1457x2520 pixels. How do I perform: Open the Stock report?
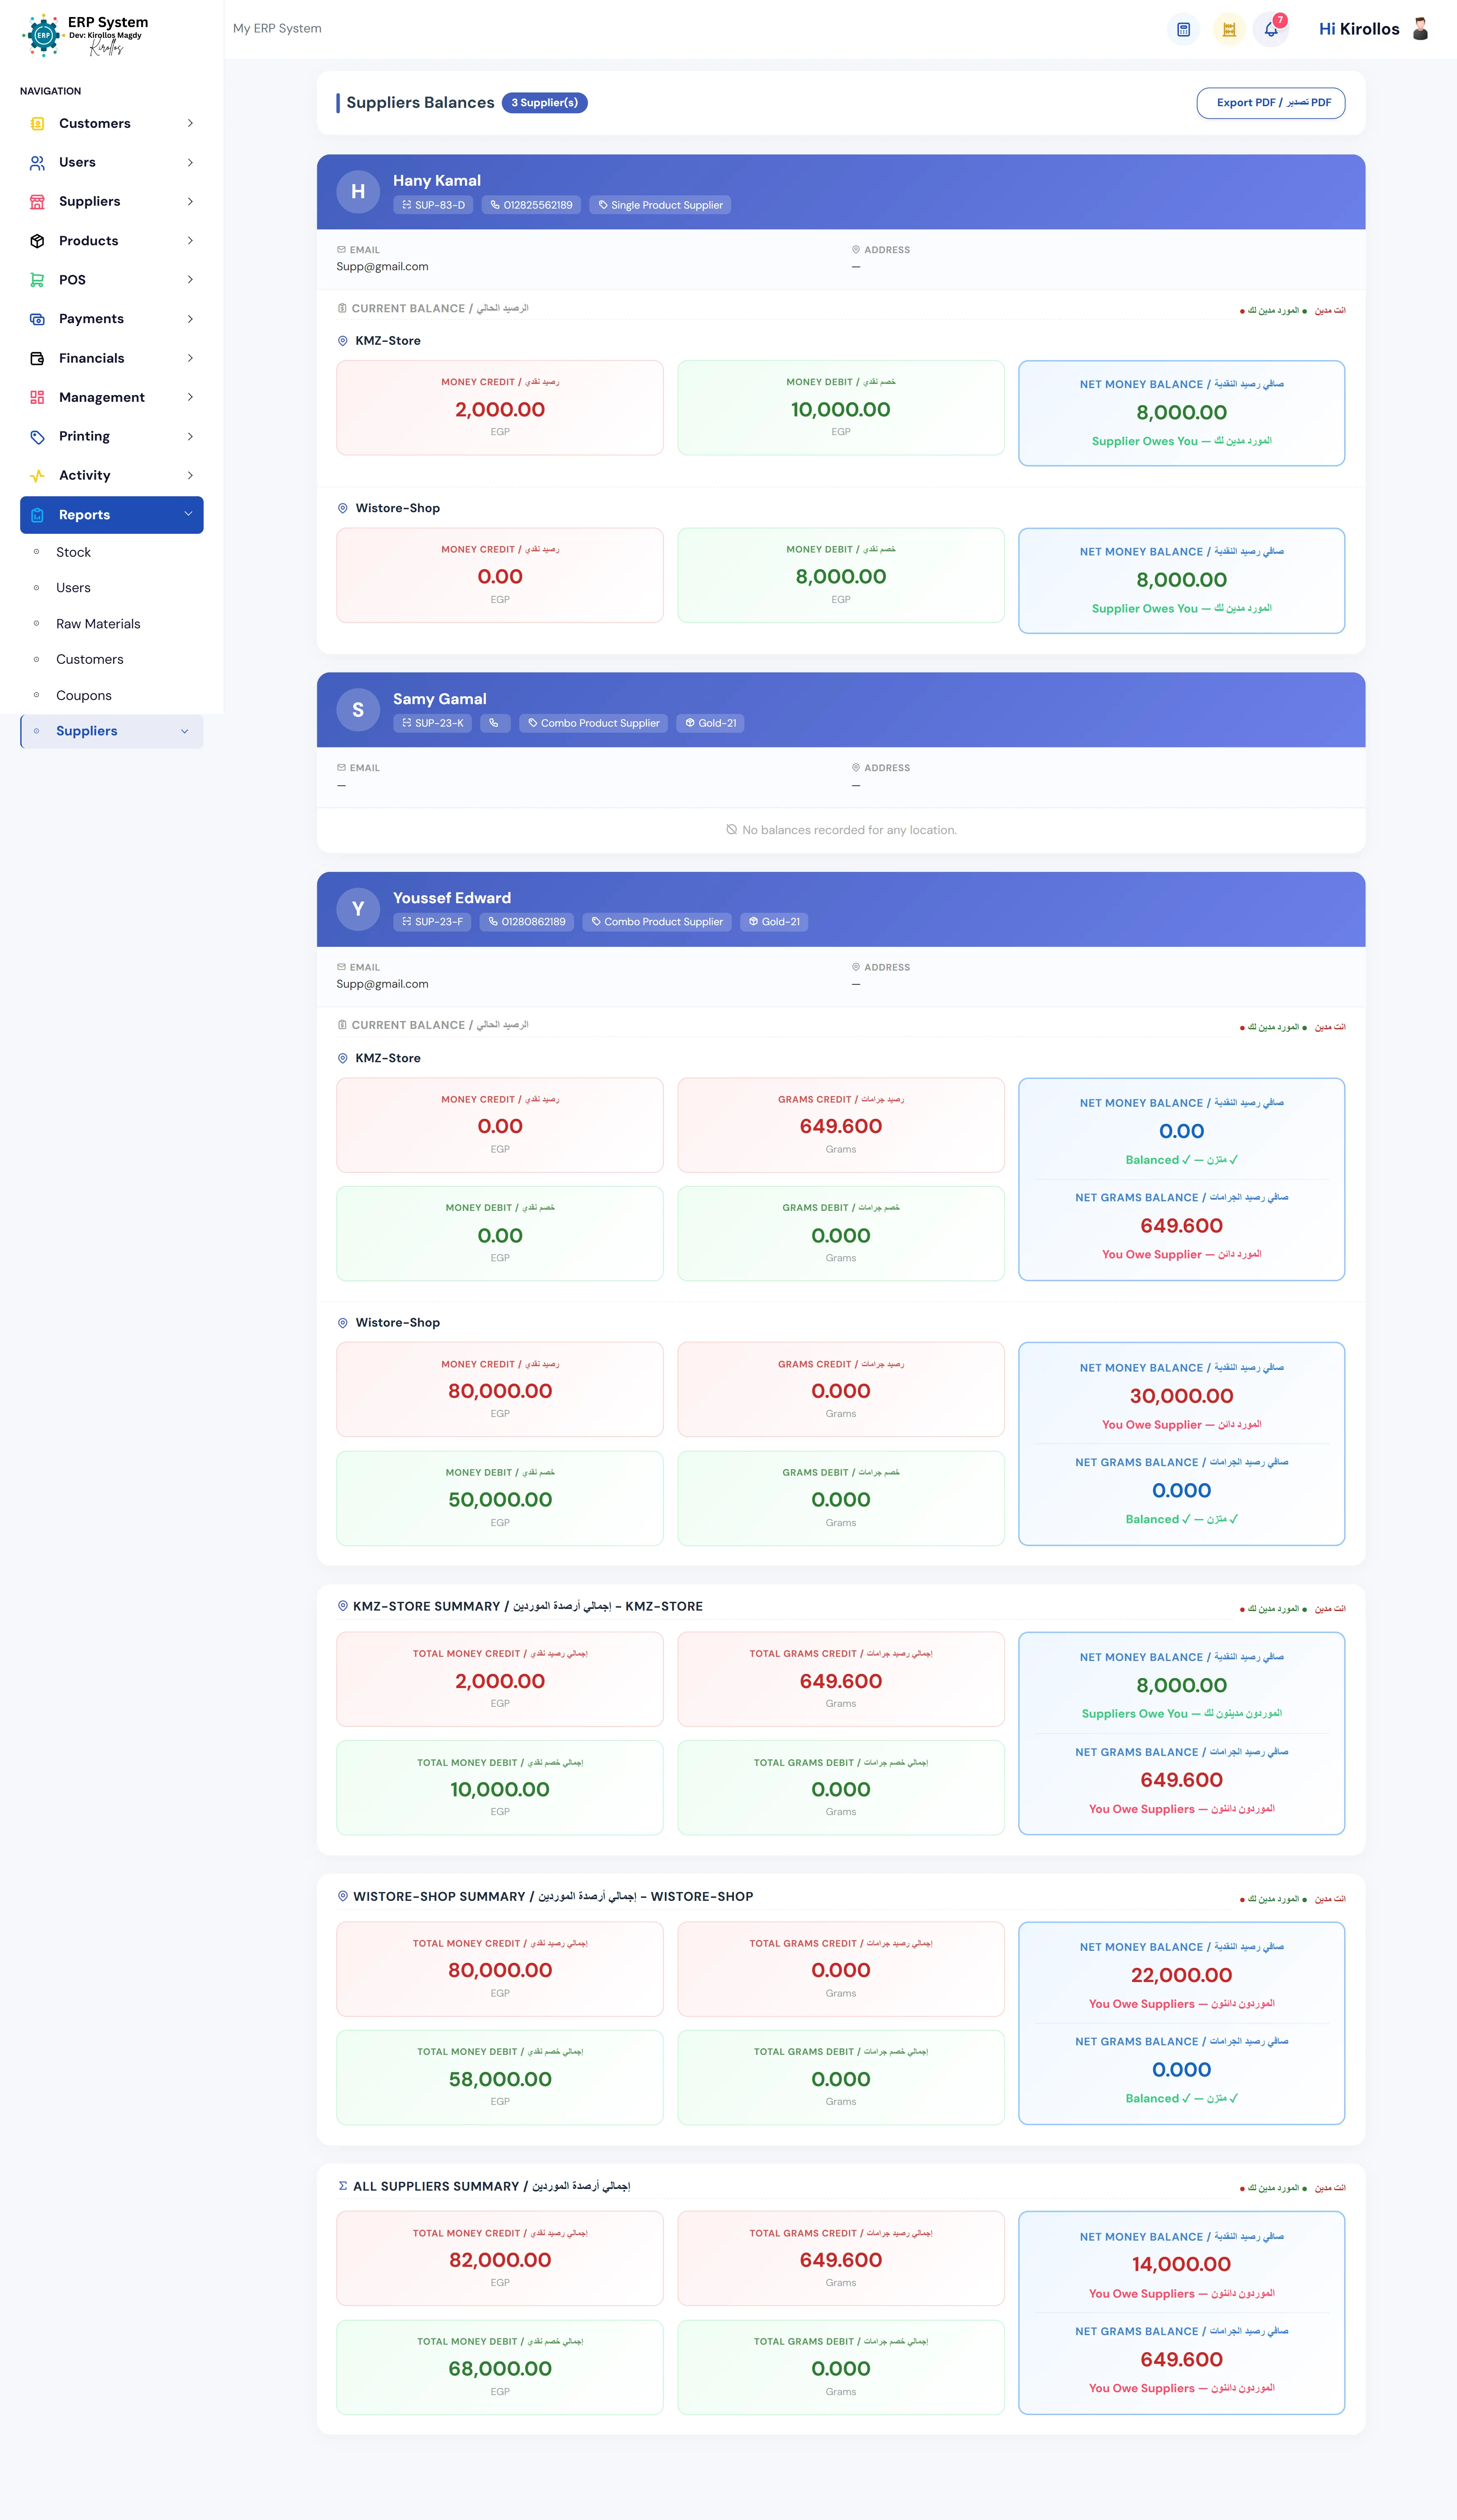click(x=73, y=552)
